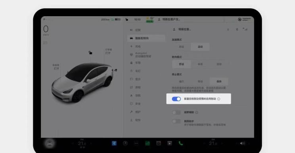Select 标准 under steering mode
This screenshot has width=295, height=153.
point(200,64)
